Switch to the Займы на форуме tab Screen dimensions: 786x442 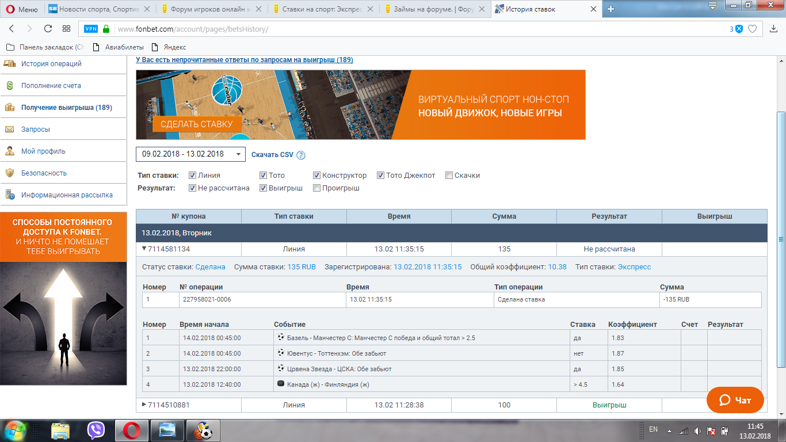coord(436,9)
